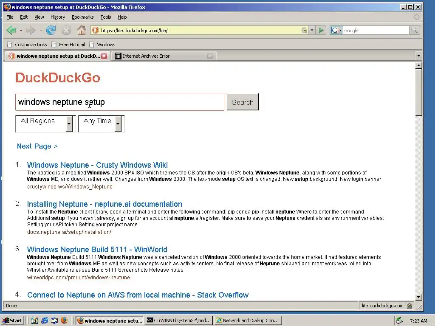Click the Search button

[x=243, y=102]
